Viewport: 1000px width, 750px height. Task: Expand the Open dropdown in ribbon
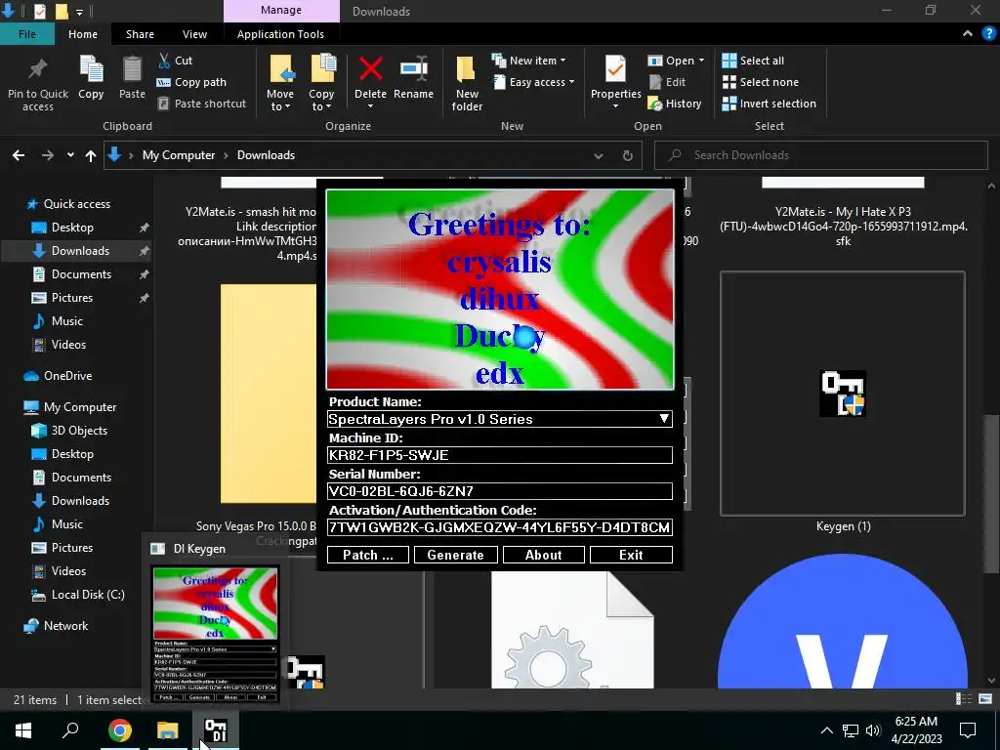point(676,61)
